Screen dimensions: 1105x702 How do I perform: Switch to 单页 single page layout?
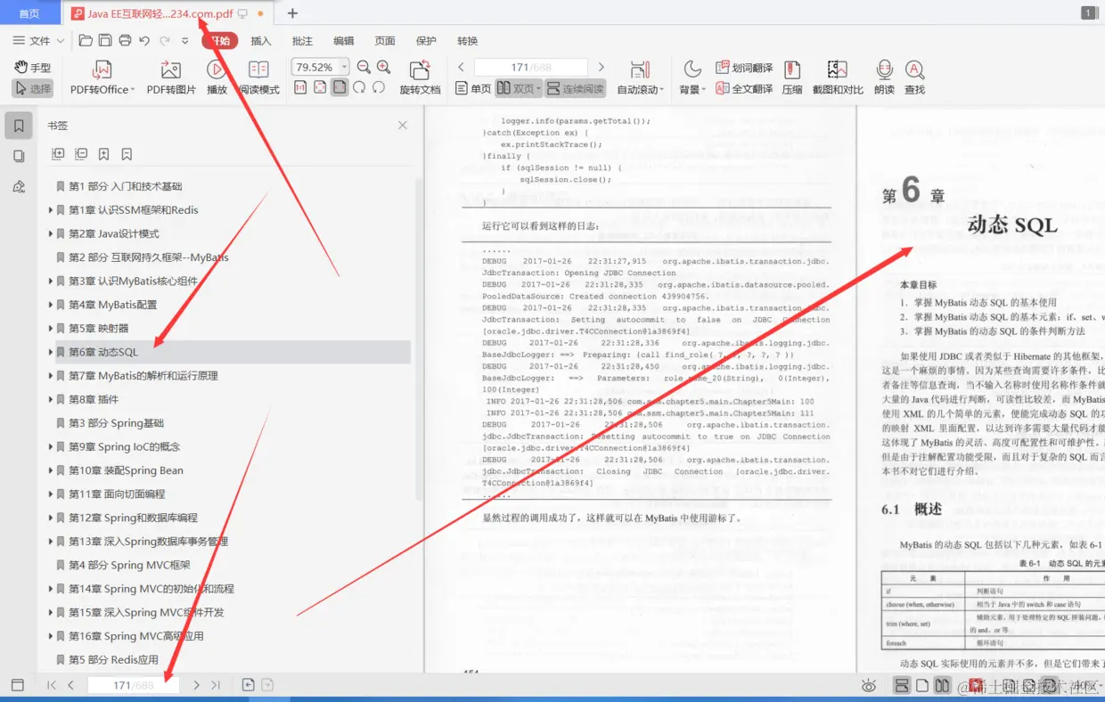coord(473,89)
